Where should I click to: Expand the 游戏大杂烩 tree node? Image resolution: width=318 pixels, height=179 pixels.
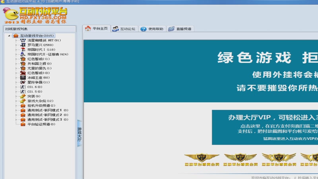point(16,101)
